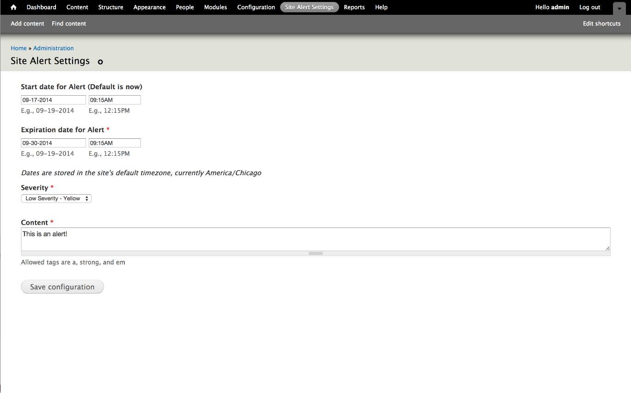Open People admin menu
The height and width of the screenshot is (393, 631).
click(x=185, y=7)
